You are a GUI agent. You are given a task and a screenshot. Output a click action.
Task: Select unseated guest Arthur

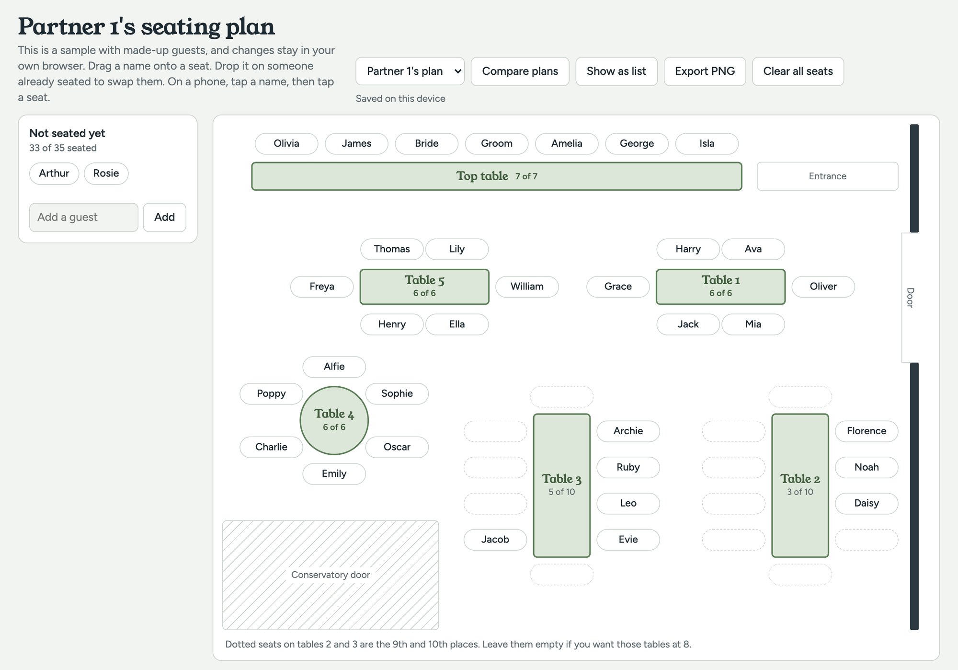(x=54, y=173)
